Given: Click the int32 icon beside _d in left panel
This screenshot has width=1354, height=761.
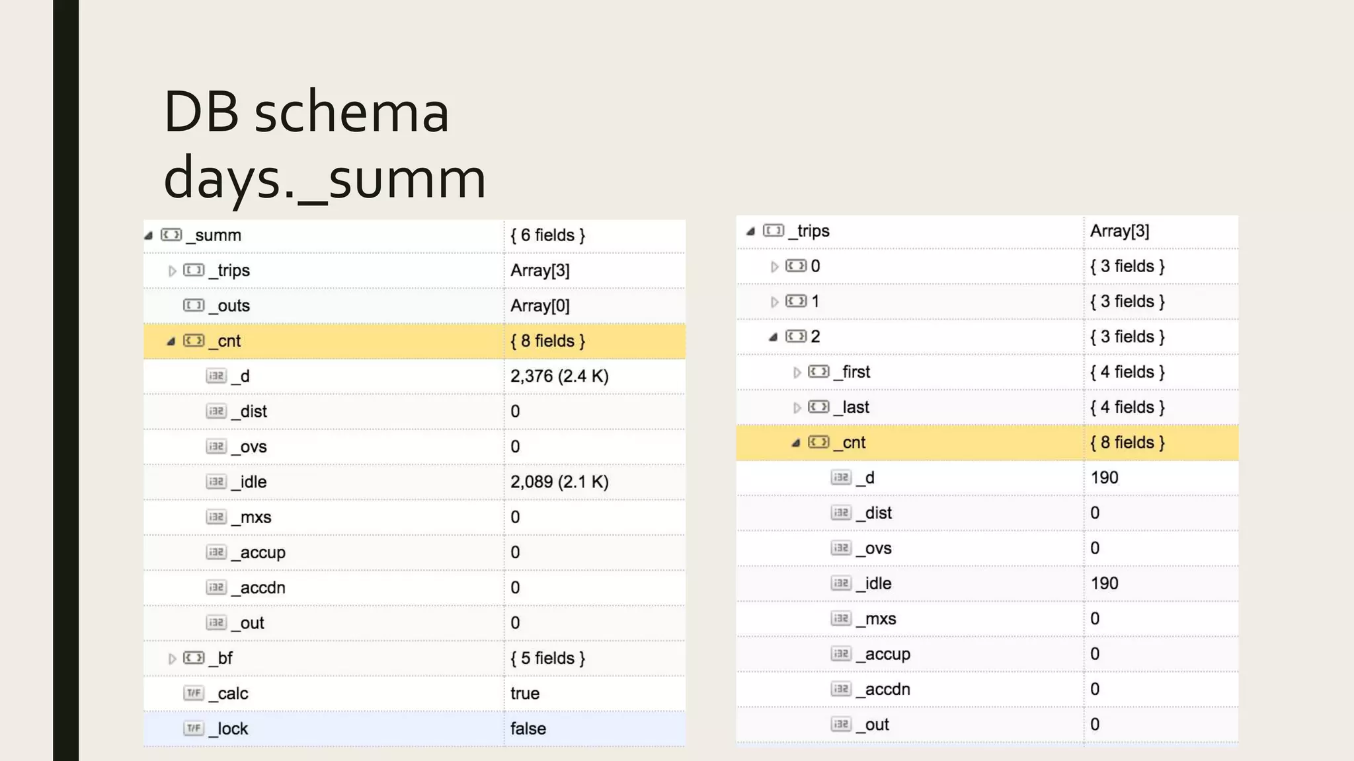Looking at the screenshot, I should pyautogui.click(x=216, y=376).
